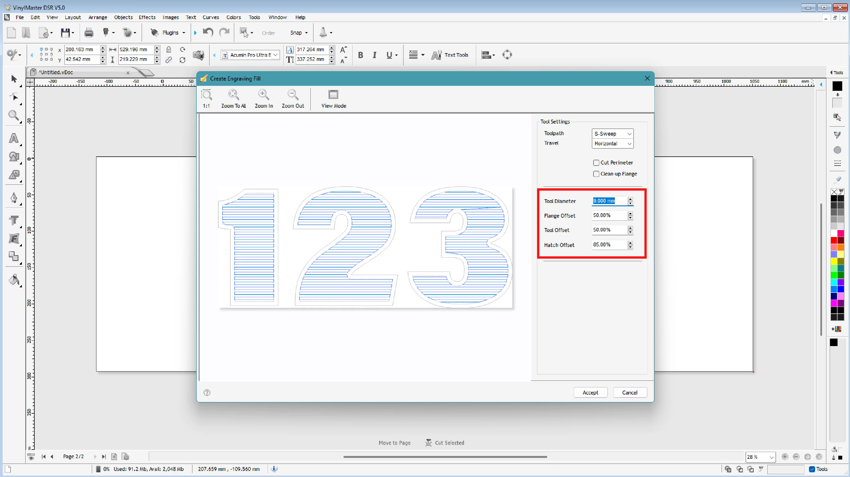Viewport: 850px width, 477px height.
Task: Pick the yellow swatch in color palette
Action: point(834,261)
